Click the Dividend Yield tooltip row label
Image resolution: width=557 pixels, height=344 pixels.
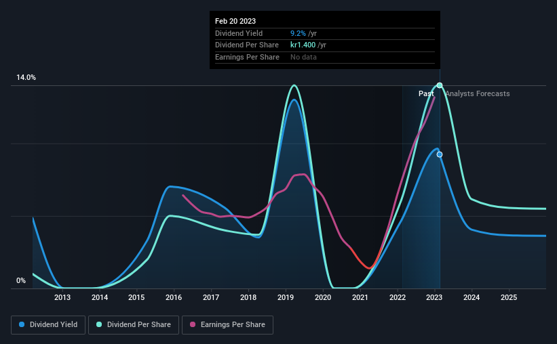coord(239,33)
